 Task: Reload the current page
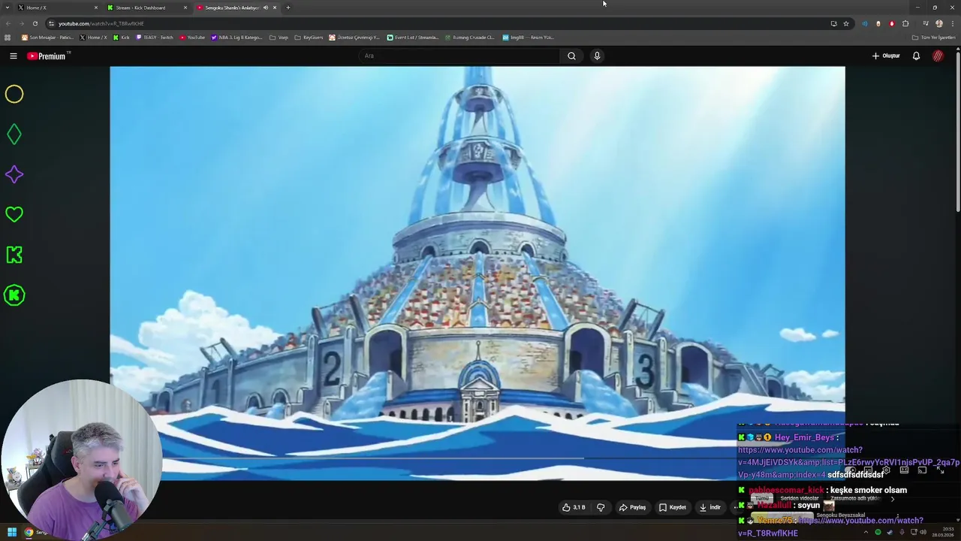point(35,23)
